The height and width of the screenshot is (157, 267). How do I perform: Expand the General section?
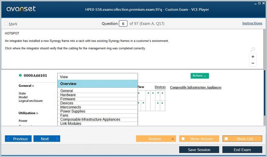click(26, 86)
